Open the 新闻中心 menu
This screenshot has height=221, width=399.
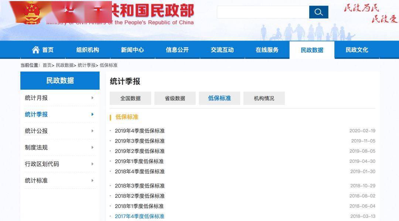tap(133, 49)
